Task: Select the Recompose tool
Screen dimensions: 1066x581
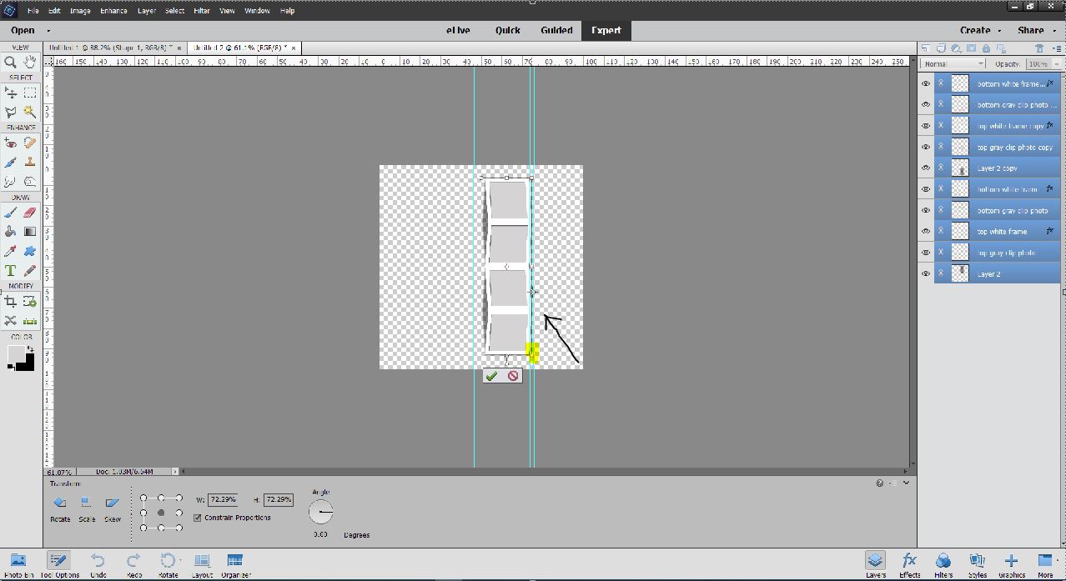Action: pyautogui.click(x=30, y=302)
